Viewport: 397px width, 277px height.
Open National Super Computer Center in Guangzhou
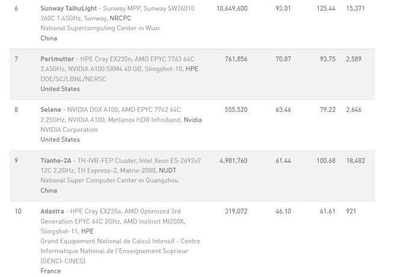tap(109, 181)
